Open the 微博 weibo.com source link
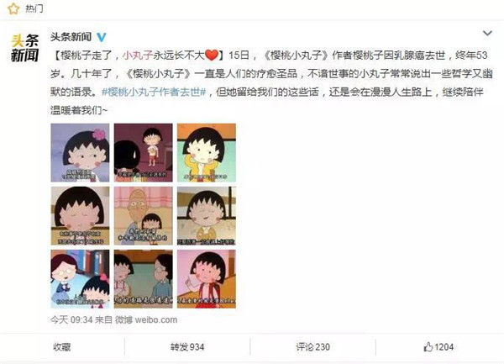 [x=146, y=319]
